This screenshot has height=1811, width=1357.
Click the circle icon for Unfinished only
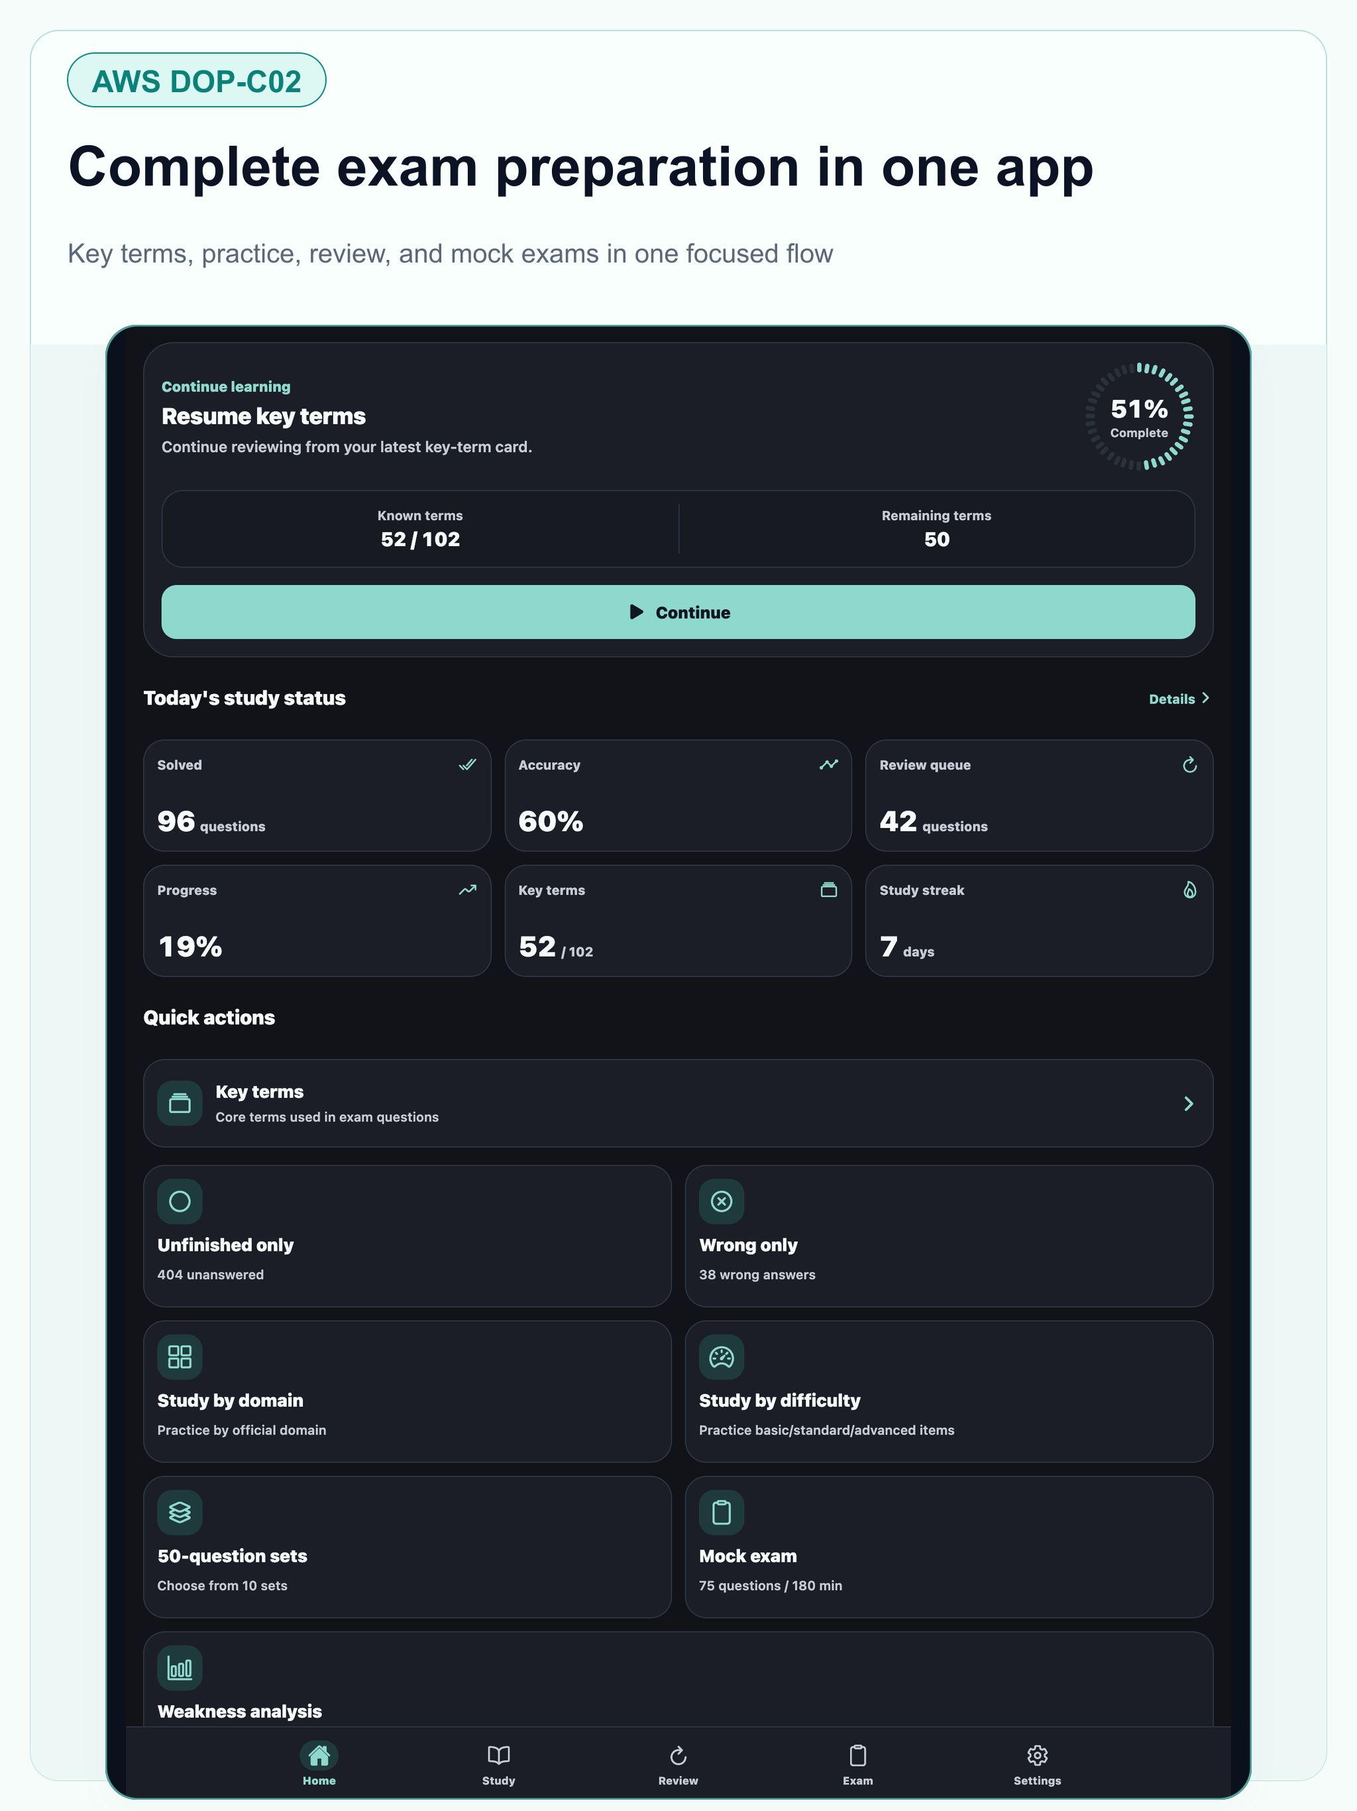click(x=180, y=1201)
